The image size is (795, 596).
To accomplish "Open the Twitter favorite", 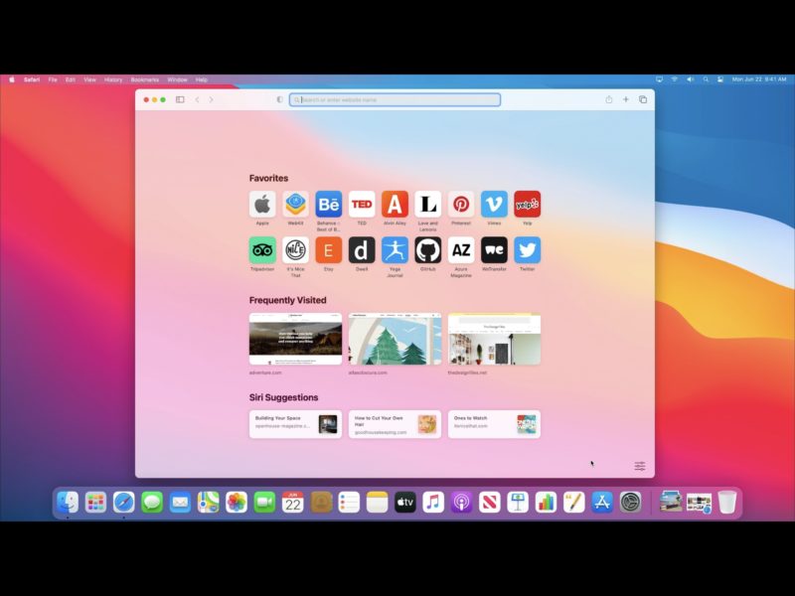I will [x=528, y=250].
